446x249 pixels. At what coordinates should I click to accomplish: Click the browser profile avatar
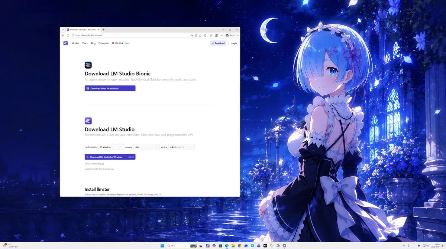coord(216,35)
